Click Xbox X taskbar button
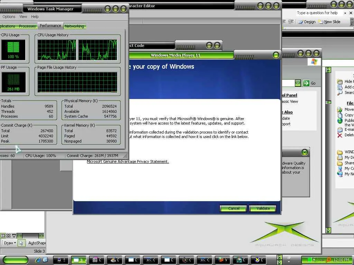The image size is (354, 265). 259,260
